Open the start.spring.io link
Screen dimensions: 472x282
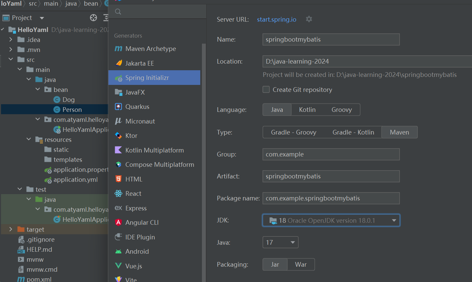(276, 19)
